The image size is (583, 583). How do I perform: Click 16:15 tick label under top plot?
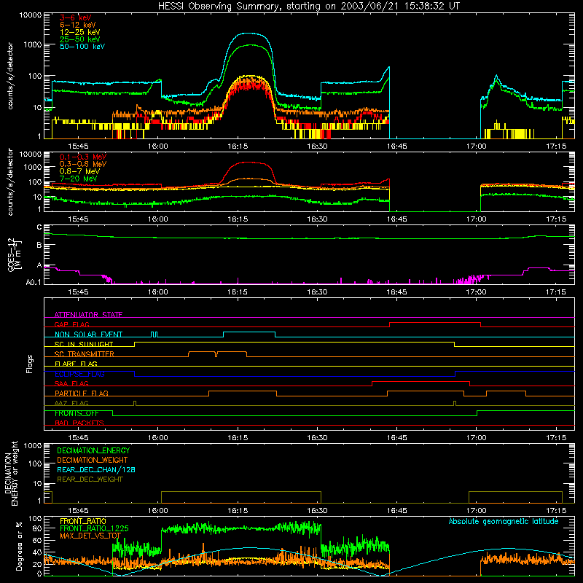coord(238,146)
